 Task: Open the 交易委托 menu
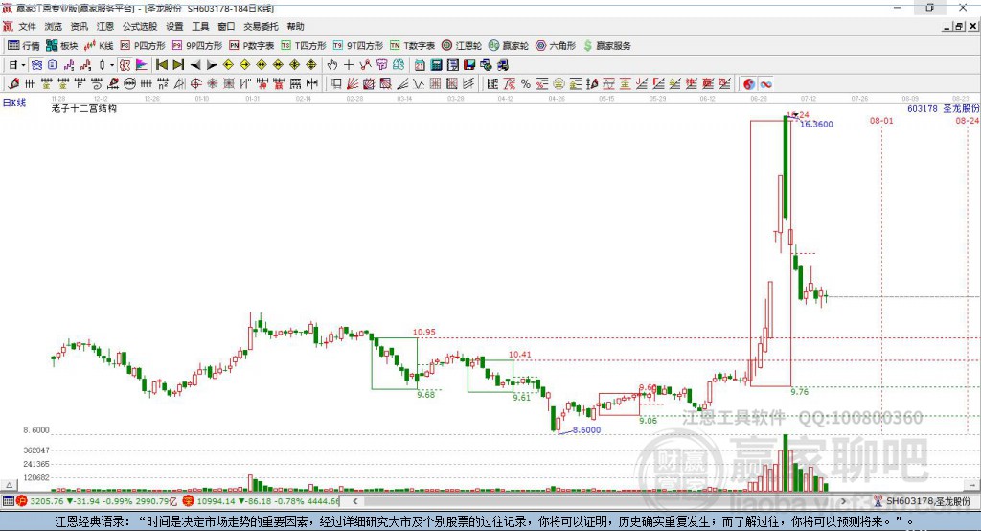[261, 27]
